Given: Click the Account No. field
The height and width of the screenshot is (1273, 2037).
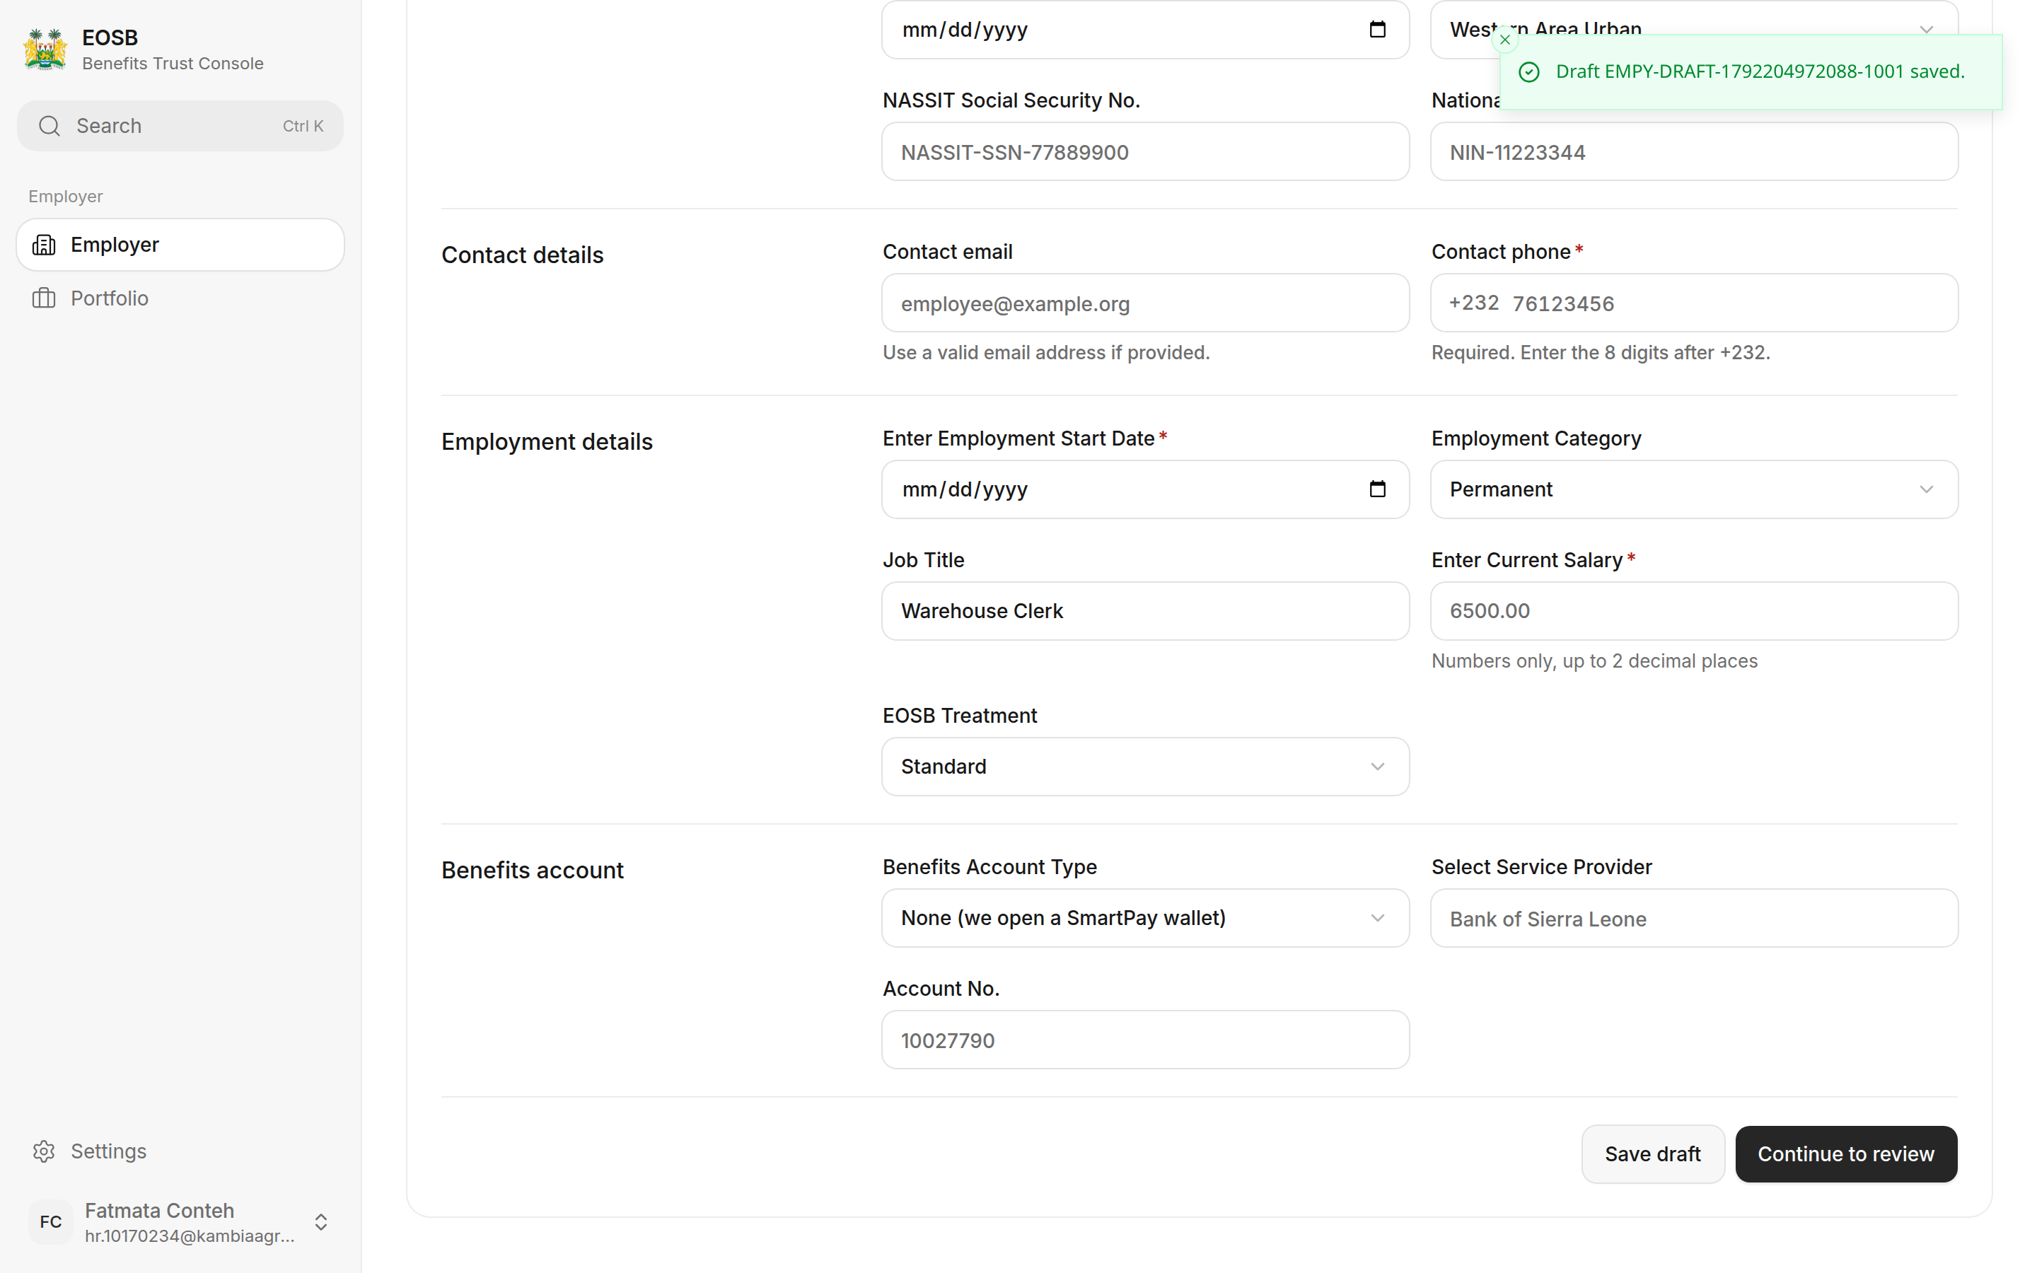Looking at the screenshot, I should click(1145, 1040).
